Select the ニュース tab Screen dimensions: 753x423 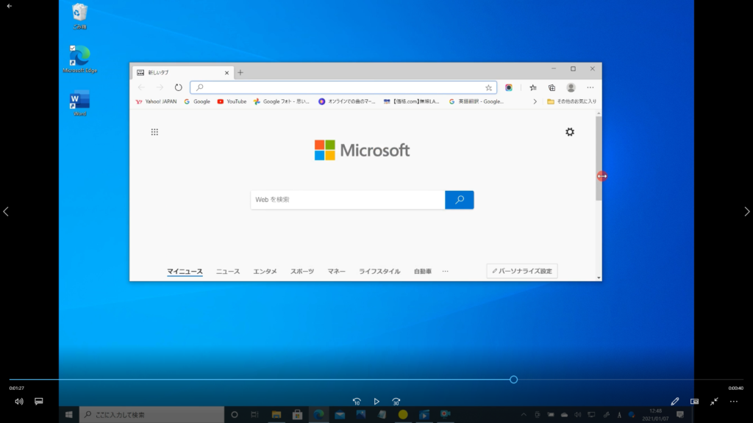point(228,272)
